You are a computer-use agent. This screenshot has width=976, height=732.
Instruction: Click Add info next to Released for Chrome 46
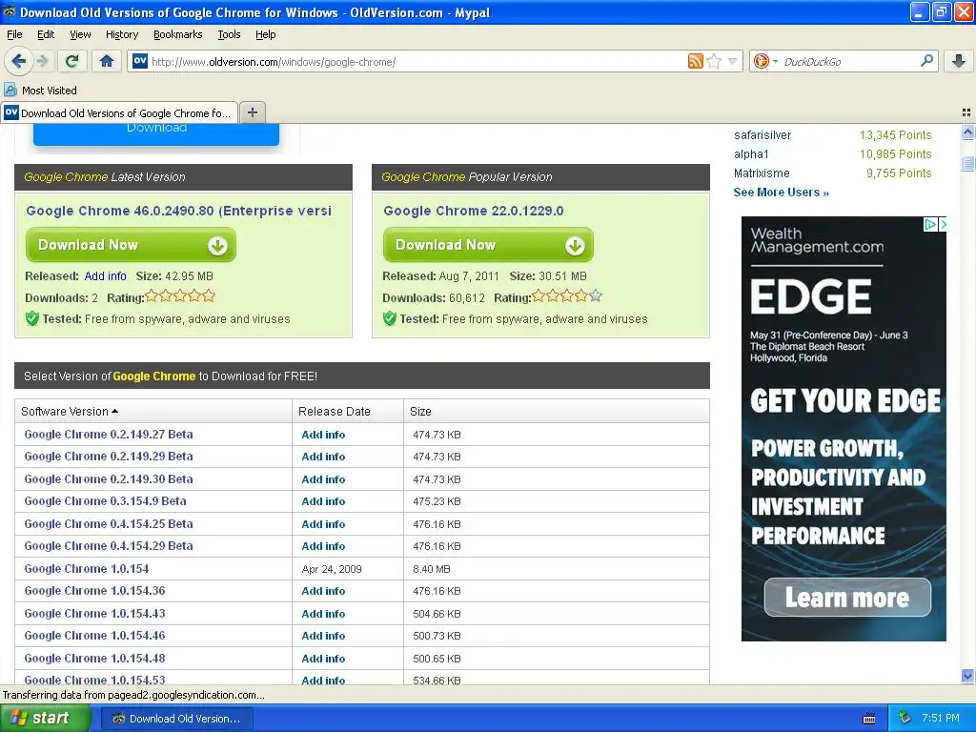tap(105, 275)
